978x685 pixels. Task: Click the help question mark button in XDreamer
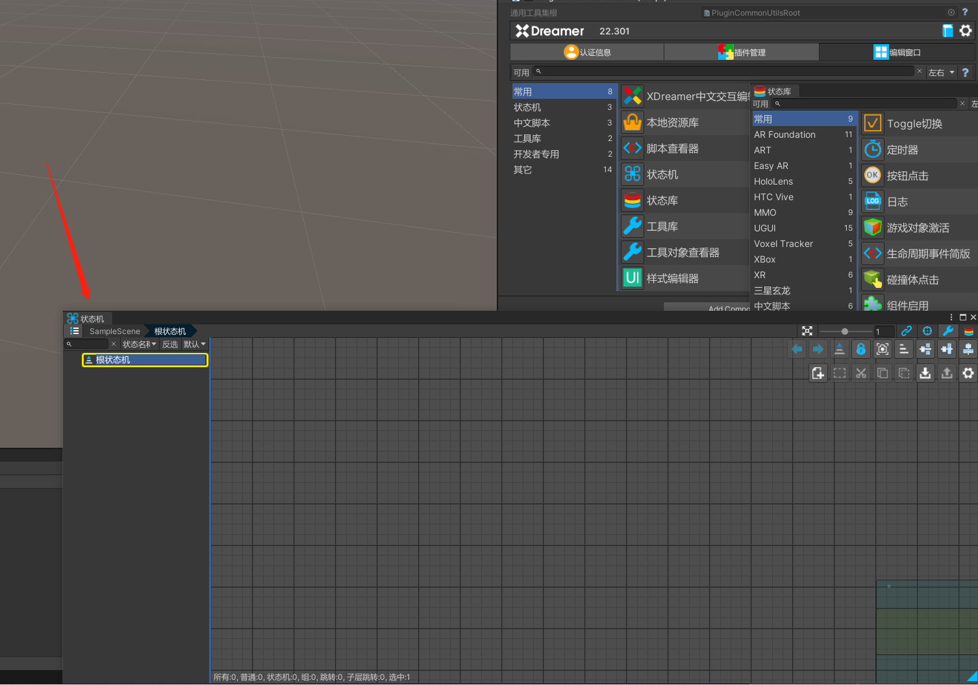pos(966,71)
